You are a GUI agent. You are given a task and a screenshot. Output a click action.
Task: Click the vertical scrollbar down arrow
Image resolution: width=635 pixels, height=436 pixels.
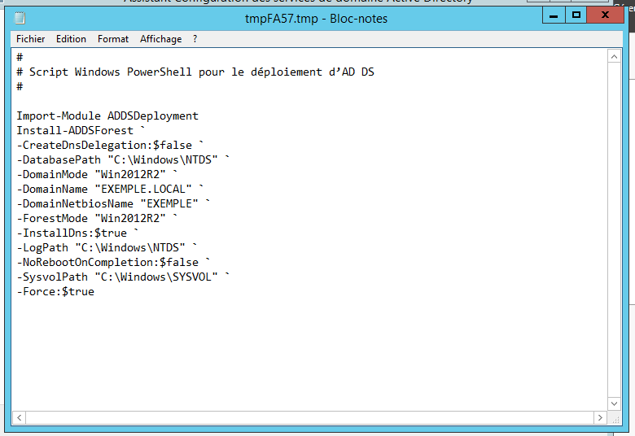[614, 403]
